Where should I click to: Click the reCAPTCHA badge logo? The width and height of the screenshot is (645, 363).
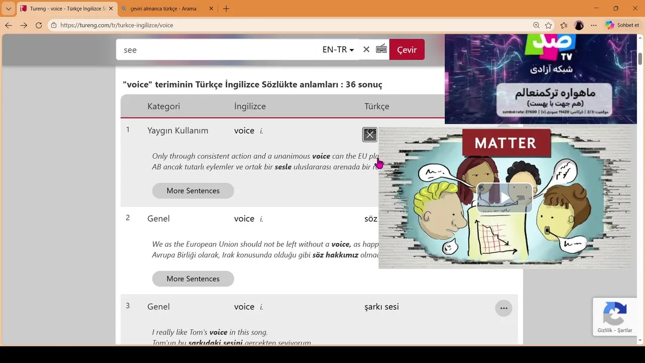615,313
